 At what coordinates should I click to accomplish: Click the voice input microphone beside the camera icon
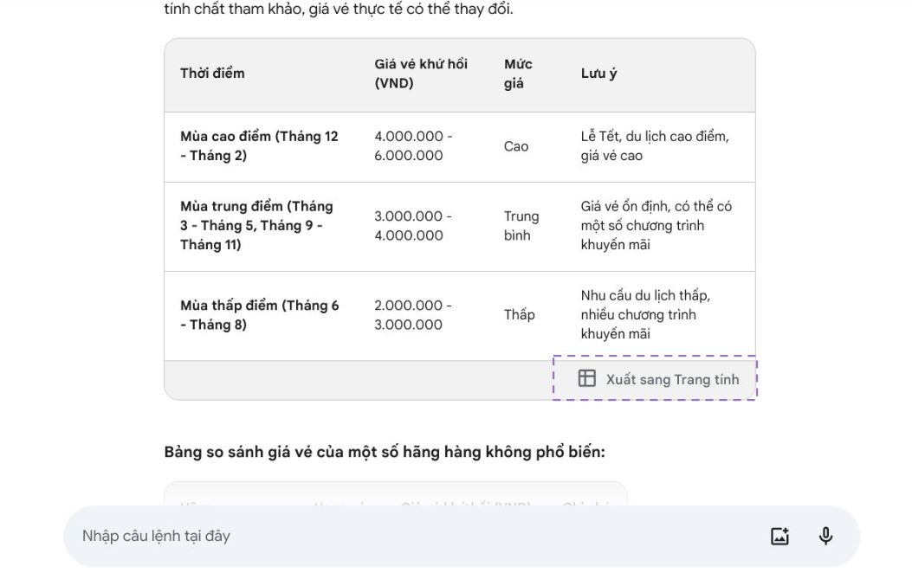click(825, 536)
